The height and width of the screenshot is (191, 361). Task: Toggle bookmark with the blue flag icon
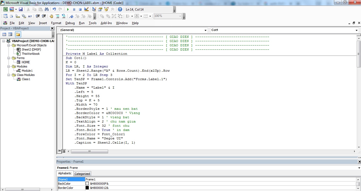pos(71,16)
